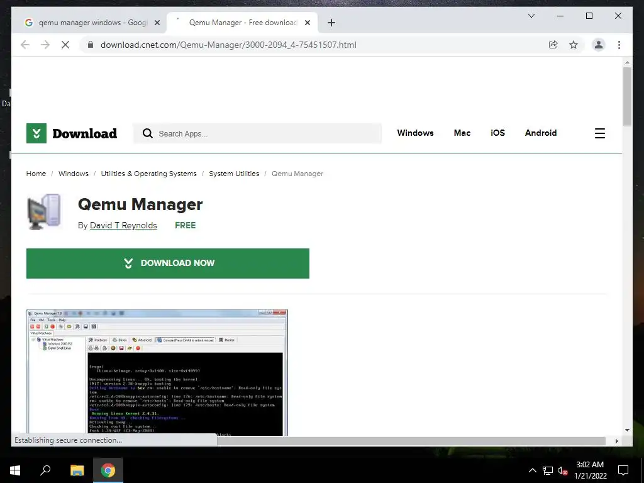The height and width of the screenshot is (483, 644).
Task: Open the Qemu Manager screenshot thumbnail
Action: coord(157,372)
